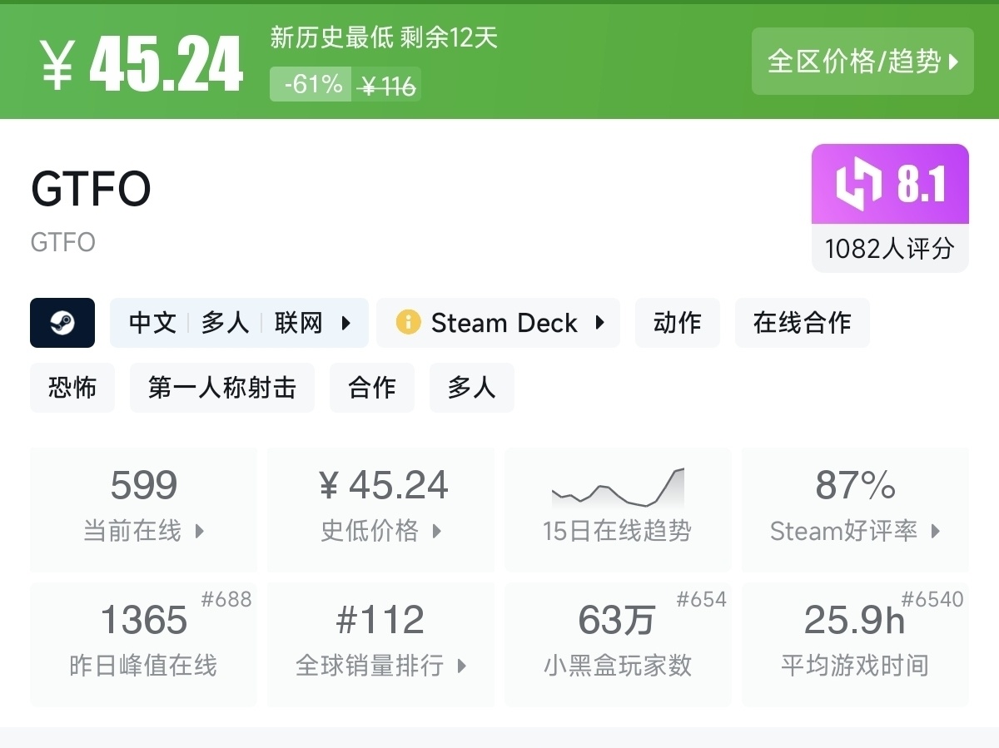Select the 合作 tag
This screenshot has width=999, height=748.
[x=372, y=388]
